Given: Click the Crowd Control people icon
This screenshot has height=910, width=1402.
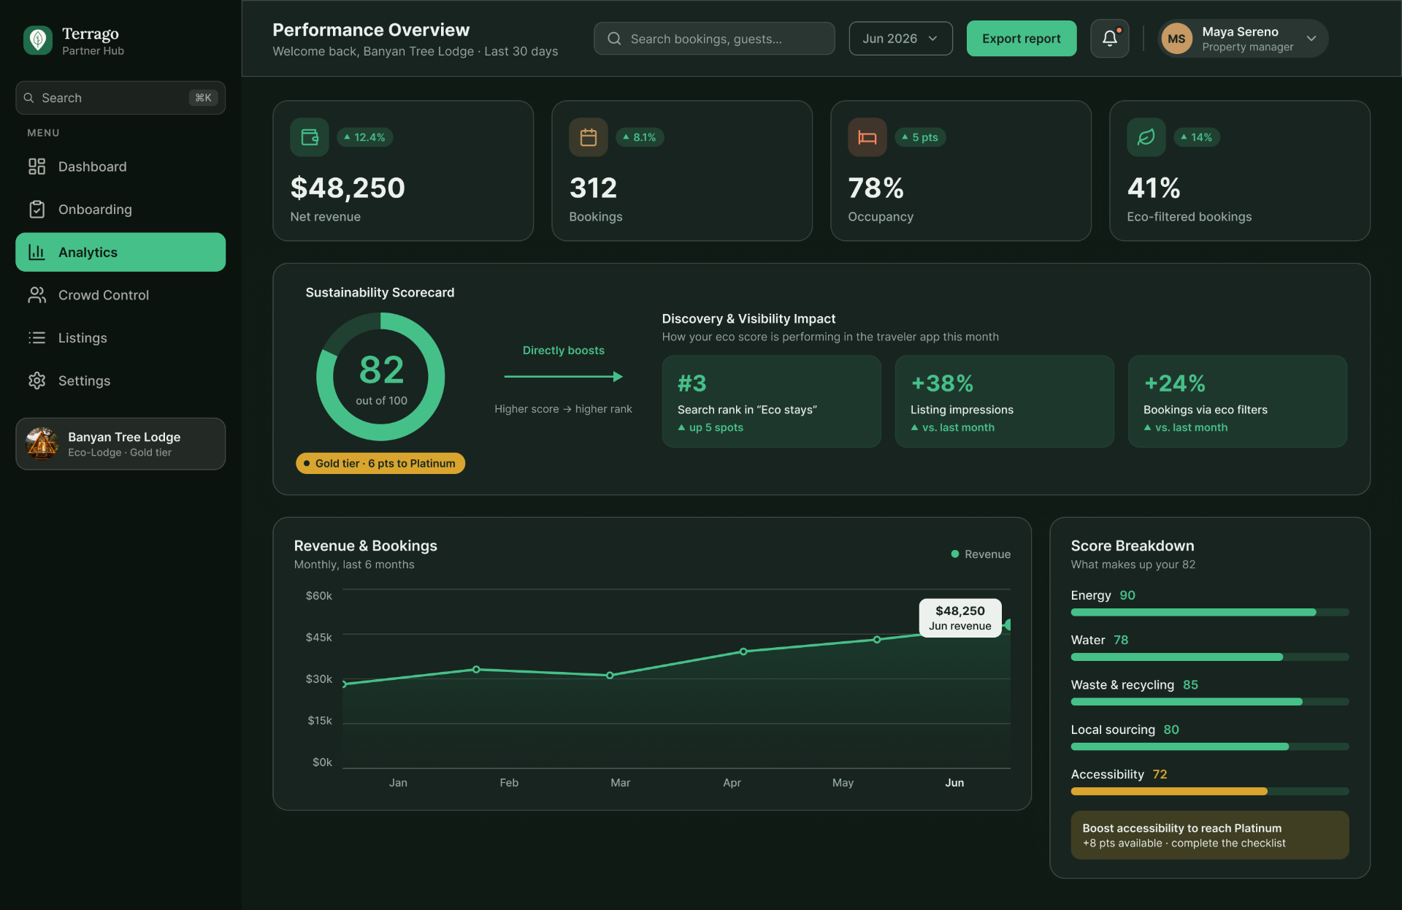Looking at the screenshot, I should click(x=37, y=295).
